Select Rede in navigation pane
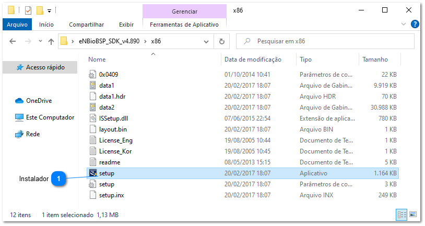 click(33, 134)
